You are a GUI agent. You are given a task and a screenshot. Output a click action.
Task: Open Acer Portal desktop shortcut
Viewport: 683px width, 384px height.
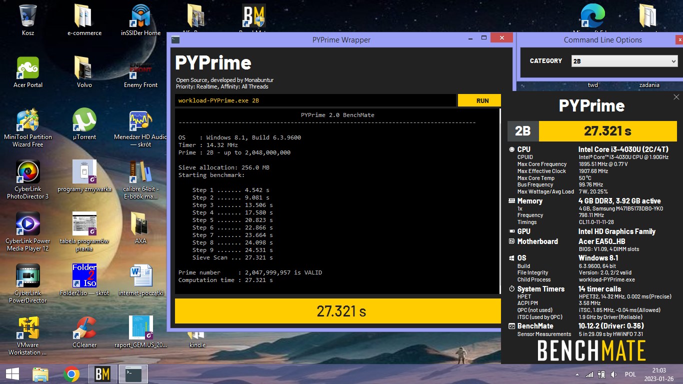click(28, 72)
